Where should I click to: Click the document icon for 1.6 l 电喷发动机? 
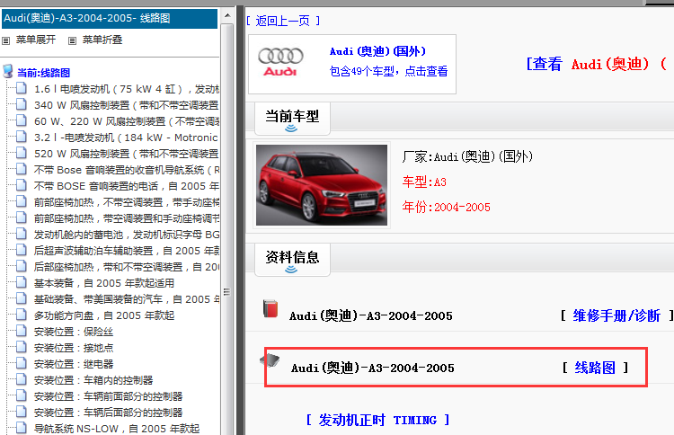point(21,89)
